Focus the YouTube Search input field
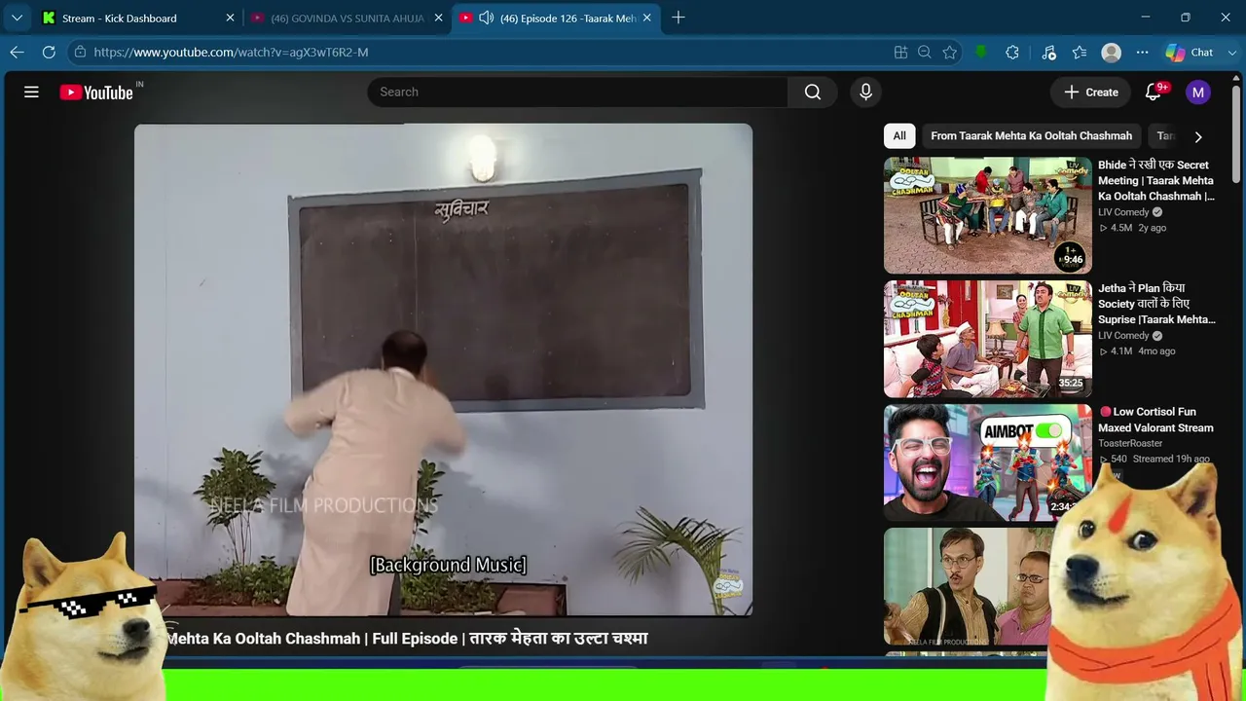Viewport: 1246px width, 701px height. [577, 92]
